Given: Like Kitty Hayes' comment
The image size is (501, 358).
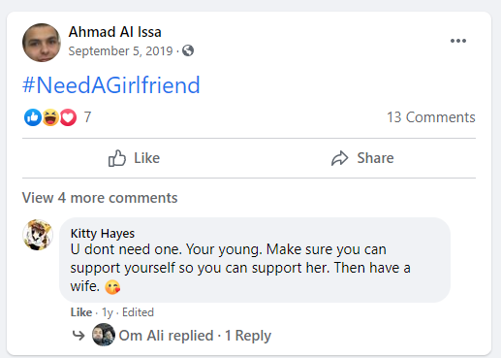Looking at the screenshot, I should 81,312.
